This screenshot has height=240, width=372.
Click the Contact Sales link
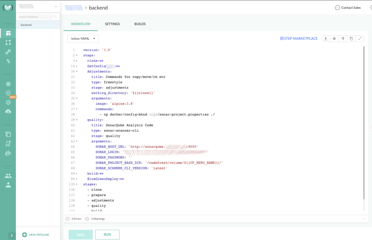(x=351, y=8)
